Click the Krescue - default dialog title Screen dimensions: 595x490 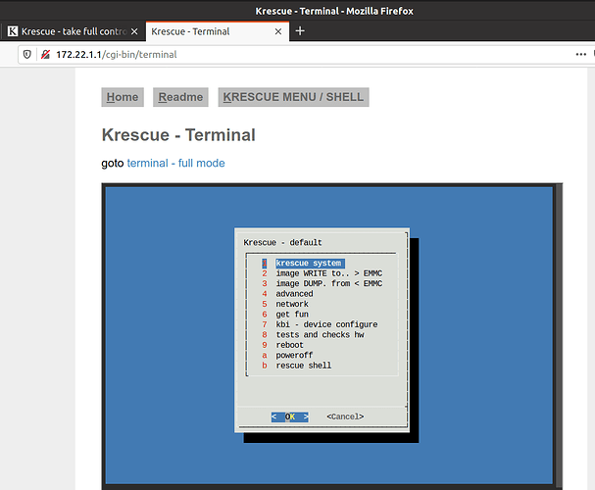tap(282, 243)
